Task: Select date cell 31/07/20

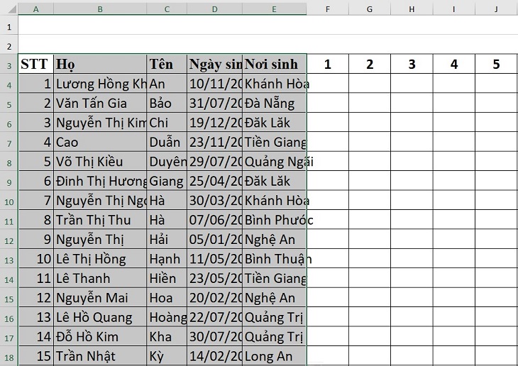Action: (x=215, y=103)
